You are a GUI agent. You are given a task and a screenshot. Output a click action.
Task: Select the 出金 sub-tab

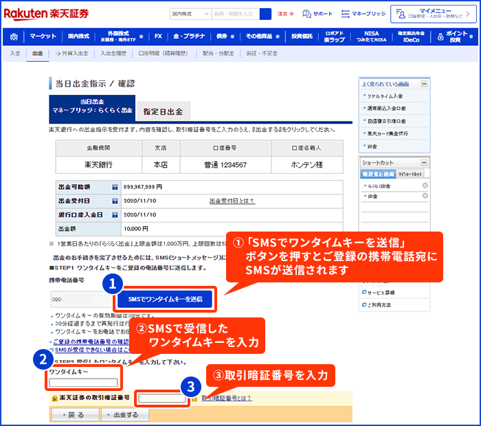pyautogui.click(x=37, y=54)
